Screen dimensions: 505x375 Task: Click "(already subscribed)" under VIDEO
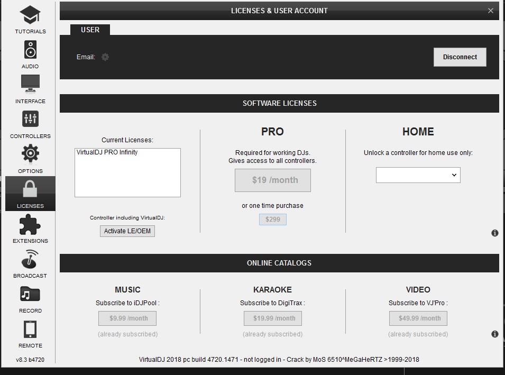click(418, 334)
